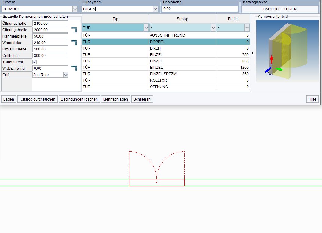Click the Breite column header
322x233 pixels.
(x=232, y=19)
